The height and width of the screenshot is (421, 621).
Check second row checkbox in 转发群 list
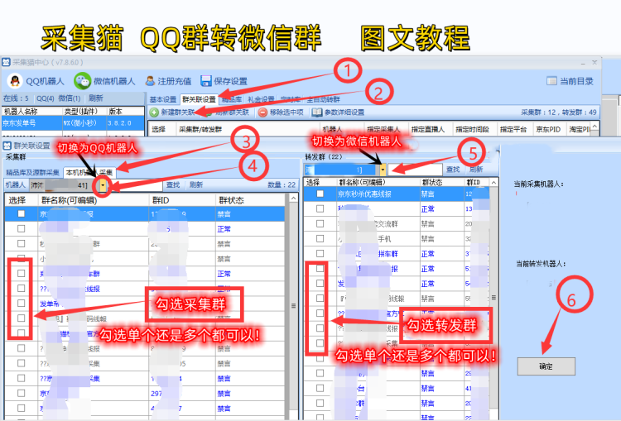(x=320, y=208)
